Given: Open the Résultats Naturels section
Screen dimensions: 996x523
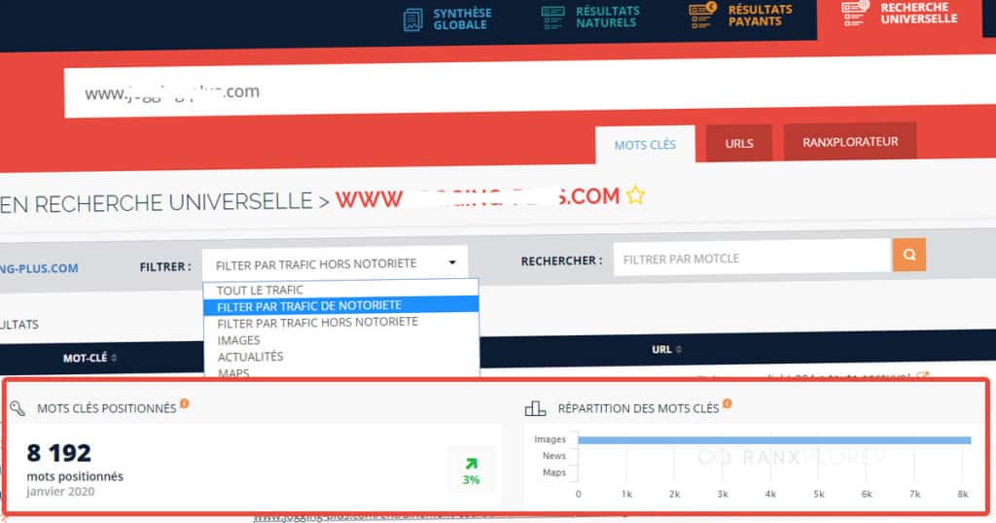Looking at the screenshot, I should [x=590, y=17].
